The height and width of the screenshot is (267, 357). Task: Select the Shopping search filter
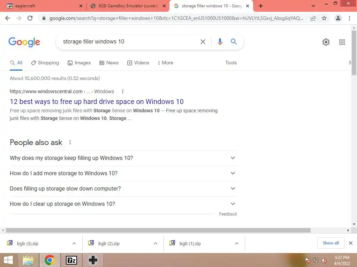click(x=45, y=63)
